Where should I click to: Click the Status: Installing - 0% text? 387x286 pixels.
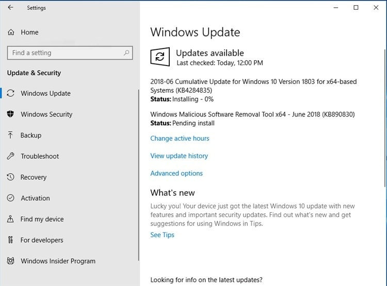(x=182, y=99)
